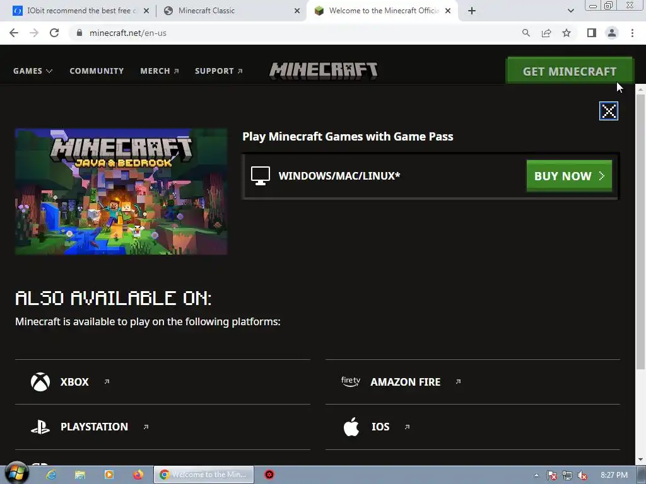Click the muted volume tray icon

tap(582, 475)
